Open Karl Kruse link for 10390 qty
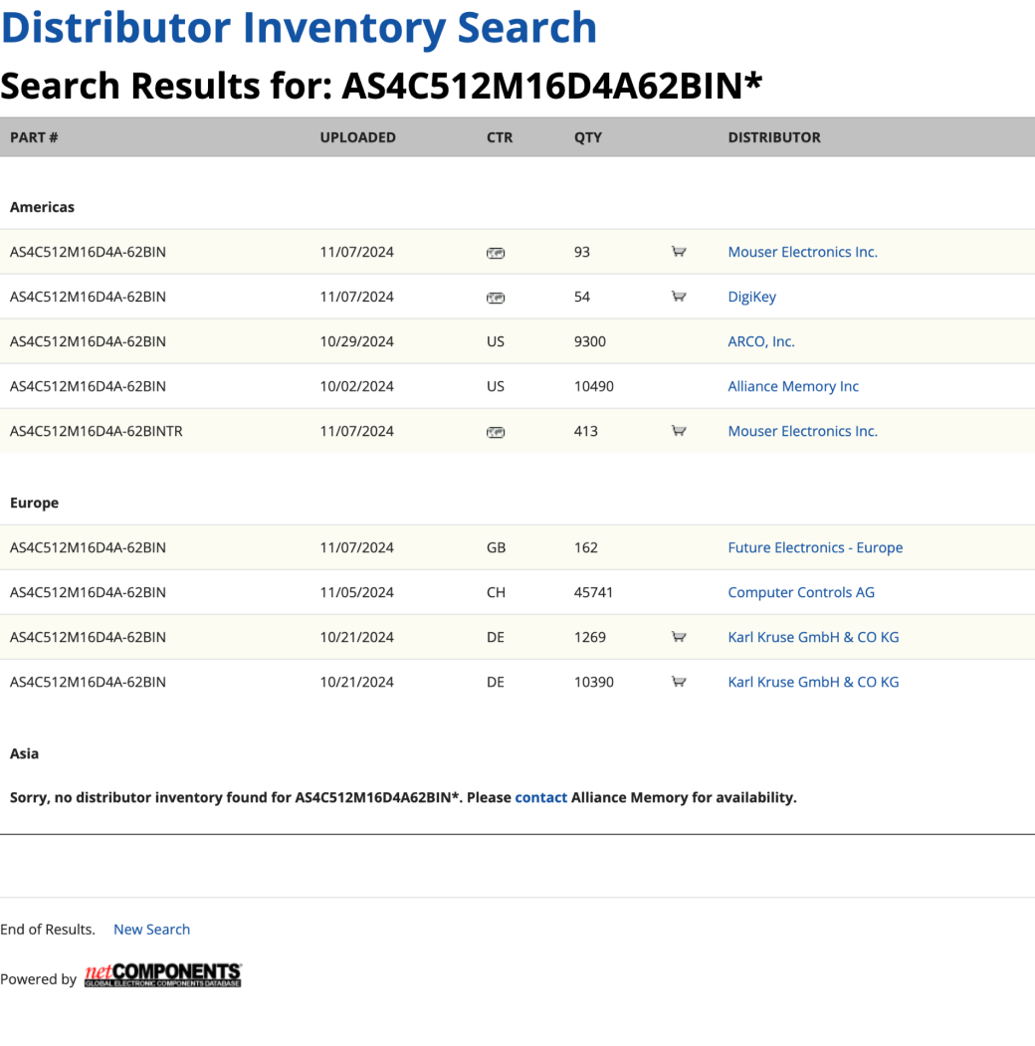 (x=813, y=682)
